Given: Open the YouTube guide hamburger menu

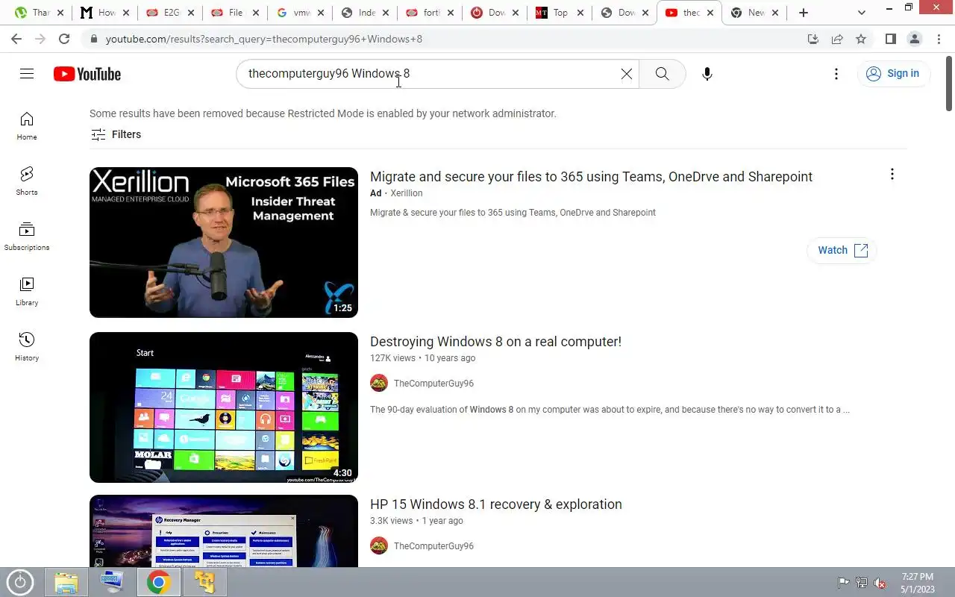Looking at the screenshot, I should click(27, 73).
